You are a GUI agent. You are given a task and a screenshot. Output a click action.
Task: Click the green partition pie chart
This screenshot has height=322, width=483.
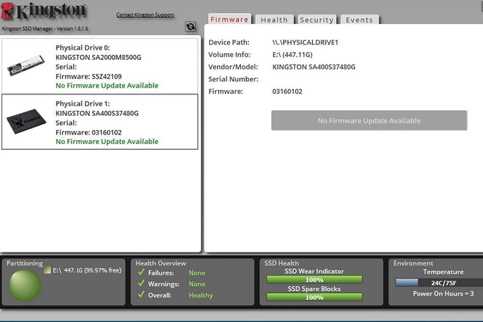click(x=25, y=286)
